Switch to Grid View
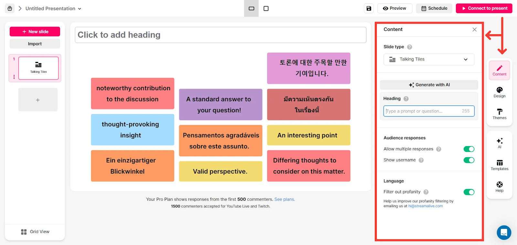Image resolution: width=517 pixels, height=245 pixels. (35, 232)
